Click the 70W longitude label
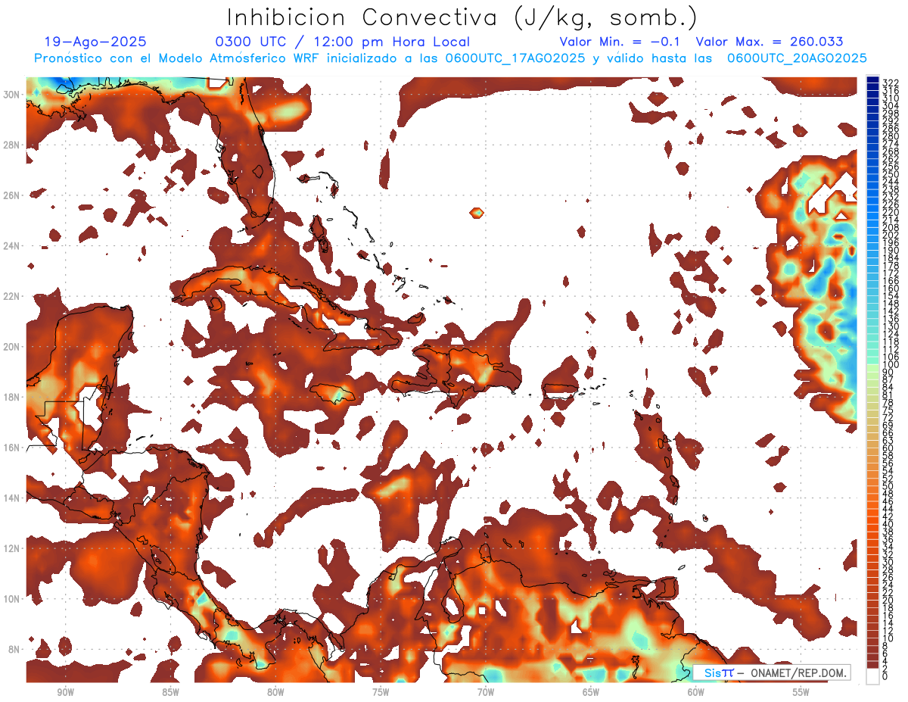The width and height of the screenshot is (908, 702). pyautogui.click(x=486, y=693)
